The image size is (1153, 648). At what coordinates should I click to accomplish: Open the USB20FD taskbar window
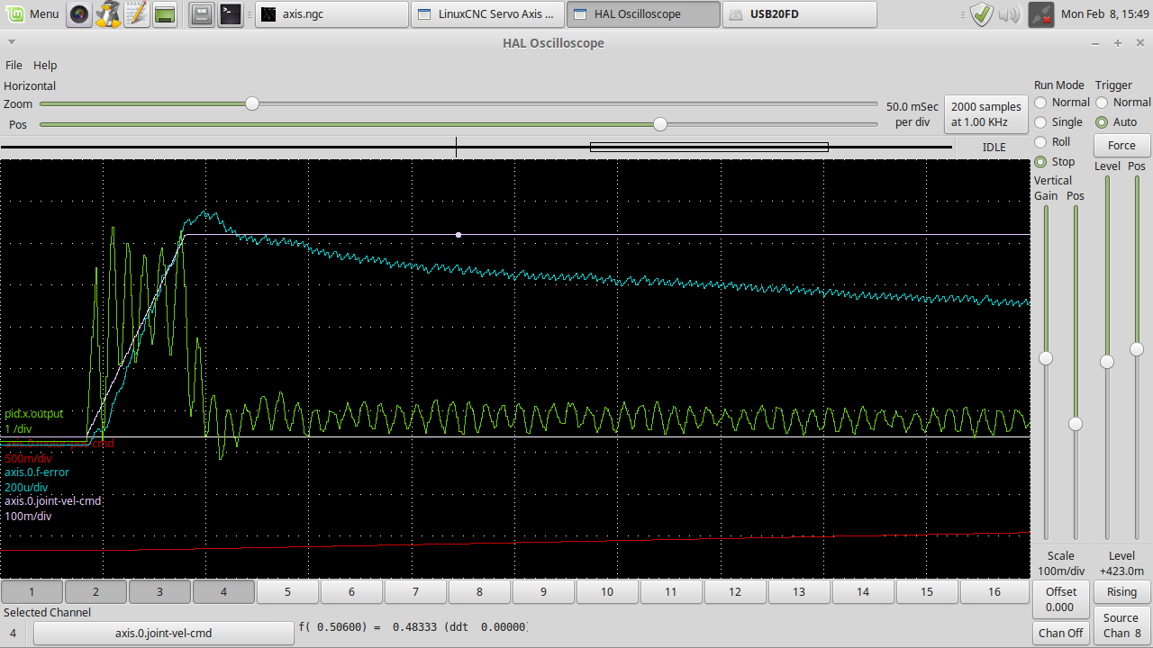click(799, 13)
